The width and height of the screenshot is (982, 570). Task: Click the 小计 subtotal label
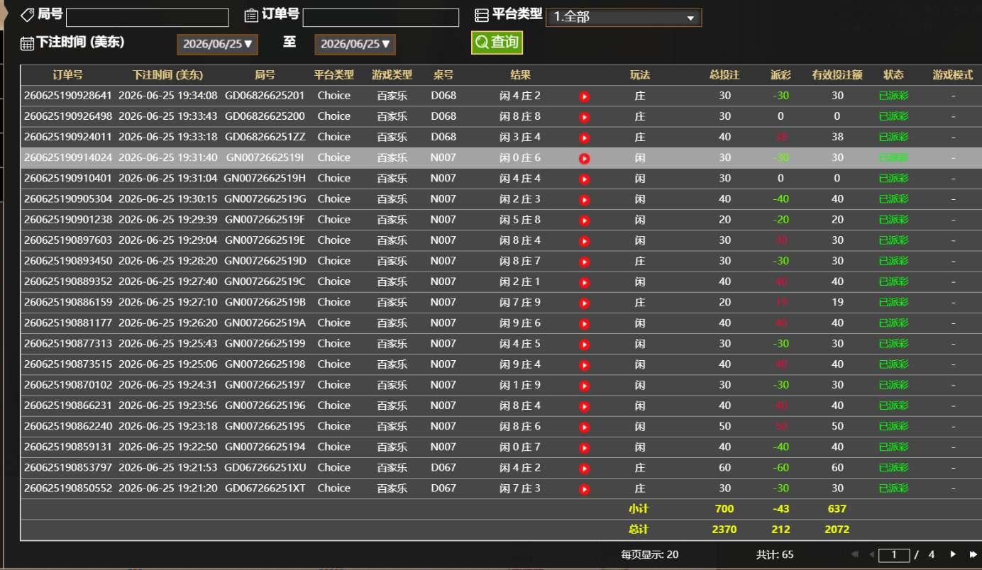pos(639,509)
